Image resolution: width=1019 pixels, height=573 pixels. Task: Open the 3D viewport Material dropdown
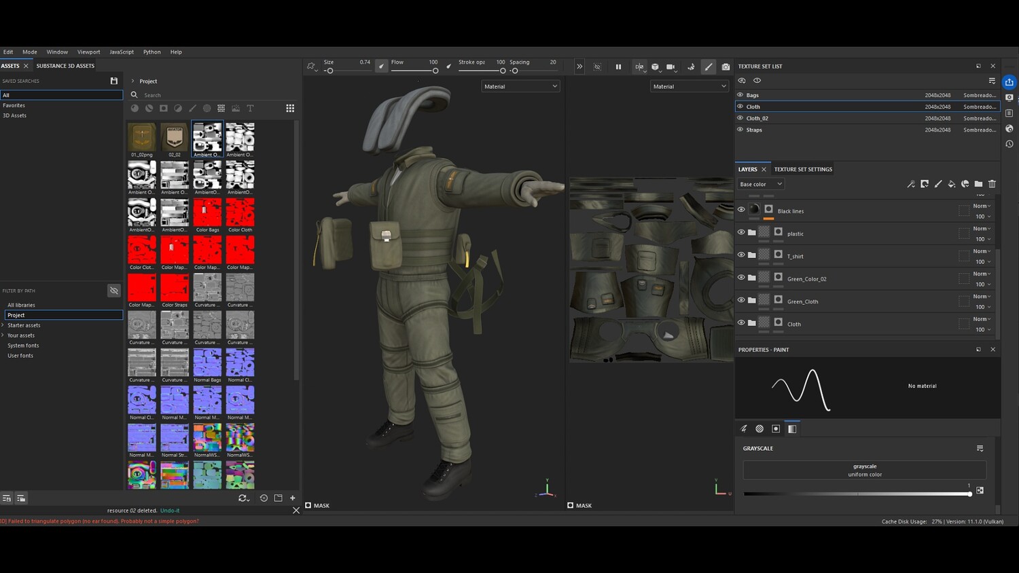[520, 86]
